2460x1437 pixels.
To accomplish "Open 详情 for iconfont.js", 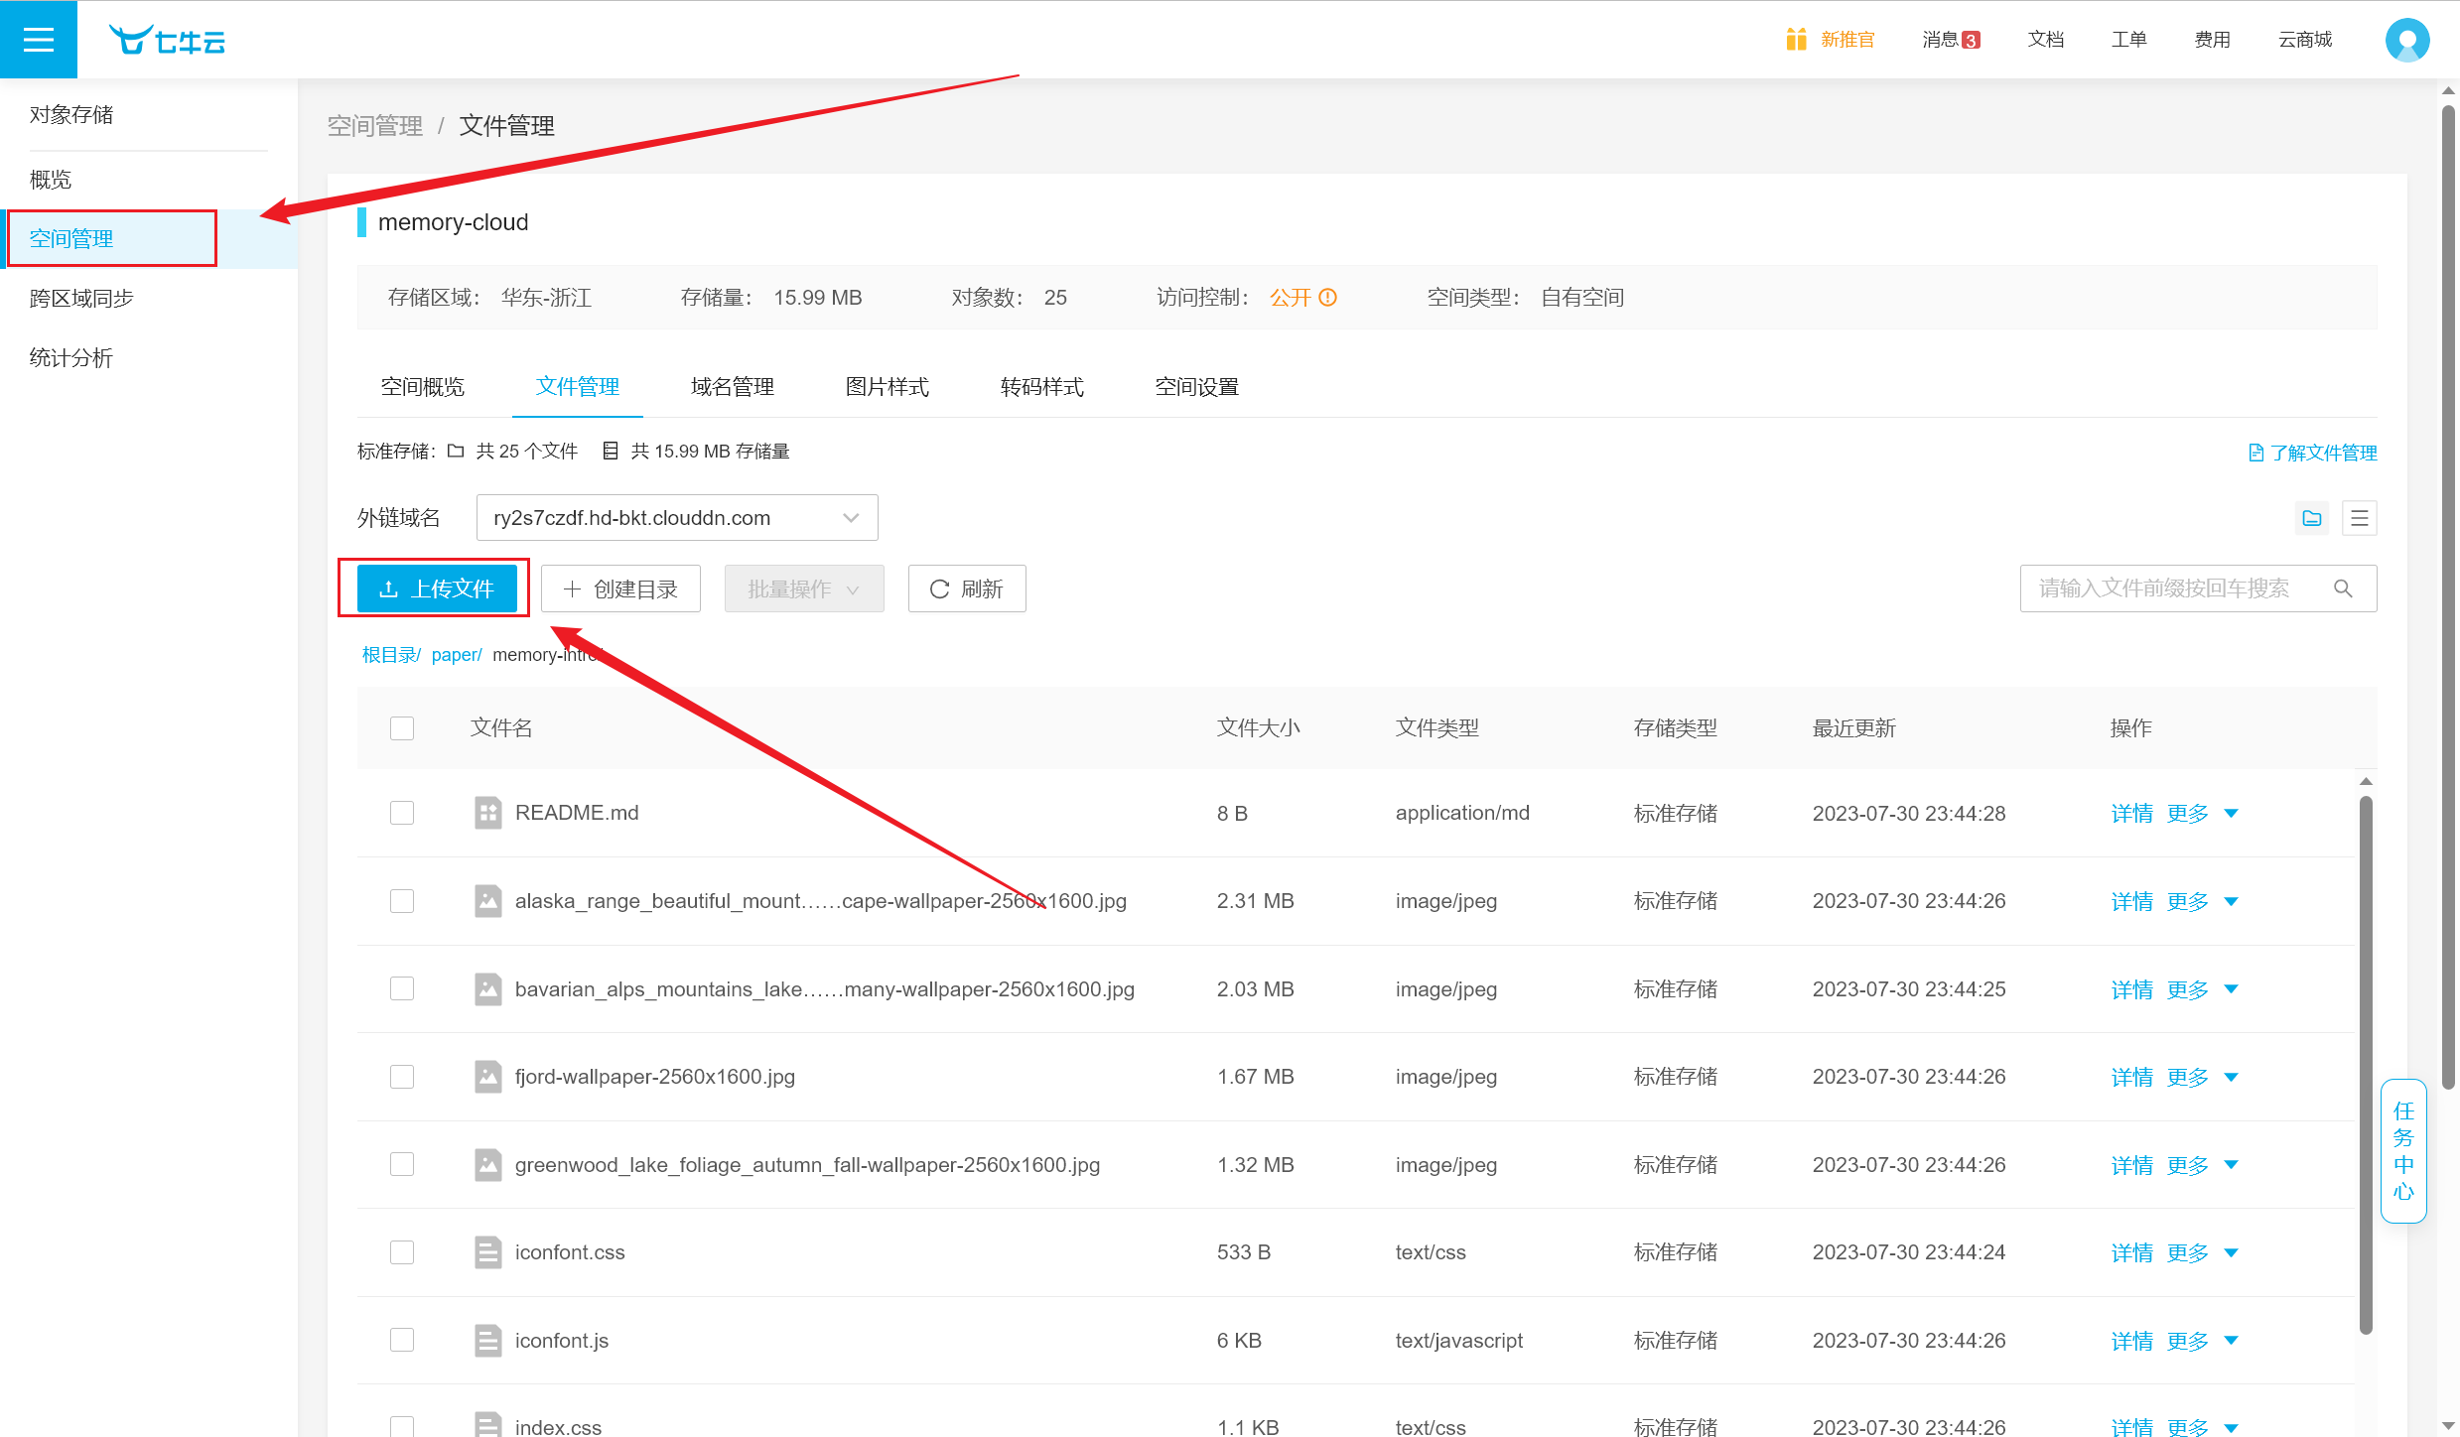I will 2131,1341.
